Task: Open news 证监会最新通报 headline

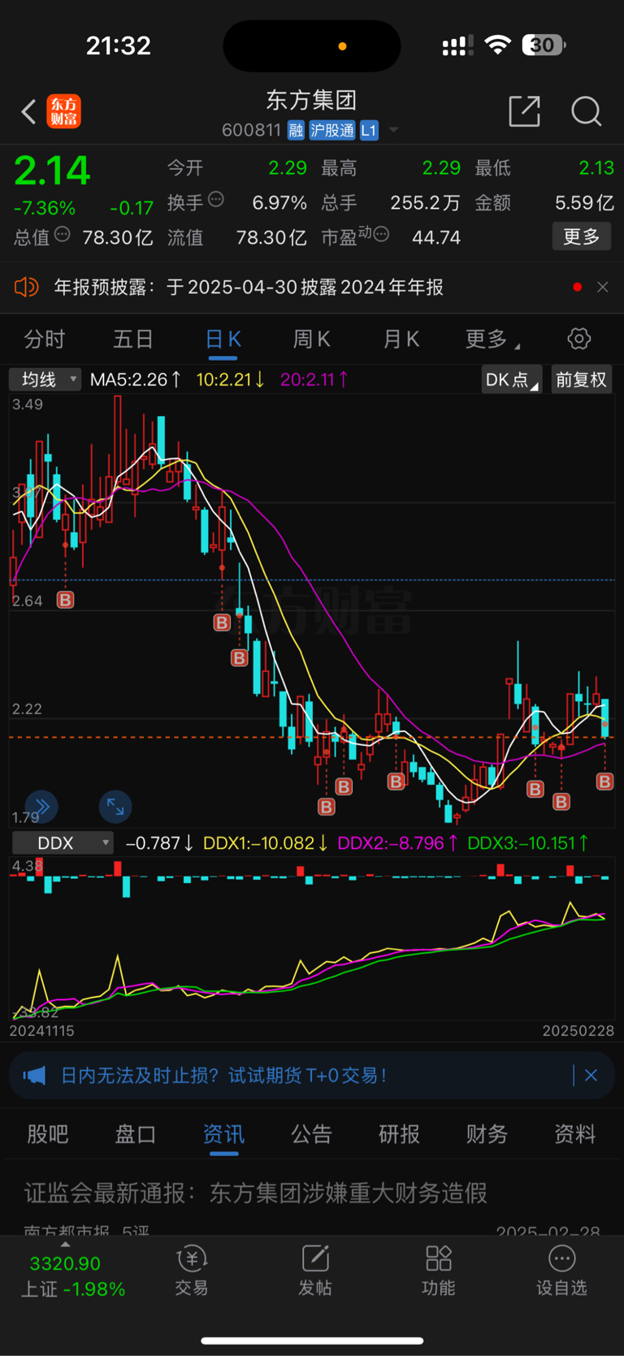Action: (256, 1193)
